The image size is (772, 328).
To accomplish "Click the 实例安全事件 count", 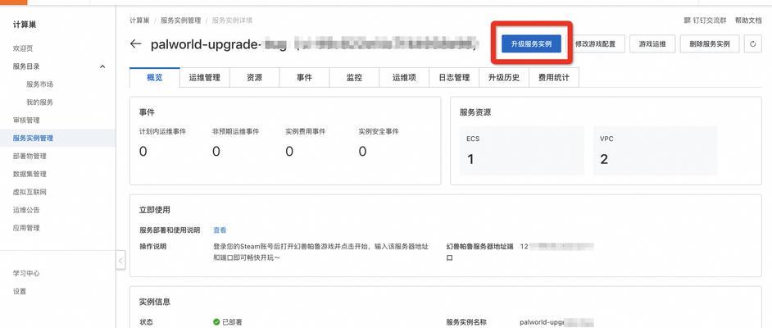I will coord(362,151).
